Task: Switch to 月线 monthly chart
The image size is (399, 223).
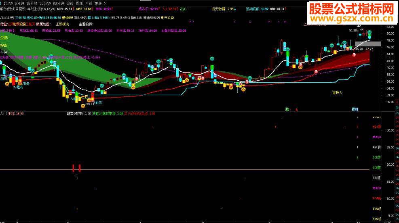Action: pos(89,3)
